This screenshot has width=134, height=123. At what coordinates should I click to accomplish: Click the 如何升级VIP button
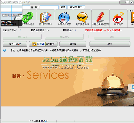pyautogui.click(x=15, y=44)
